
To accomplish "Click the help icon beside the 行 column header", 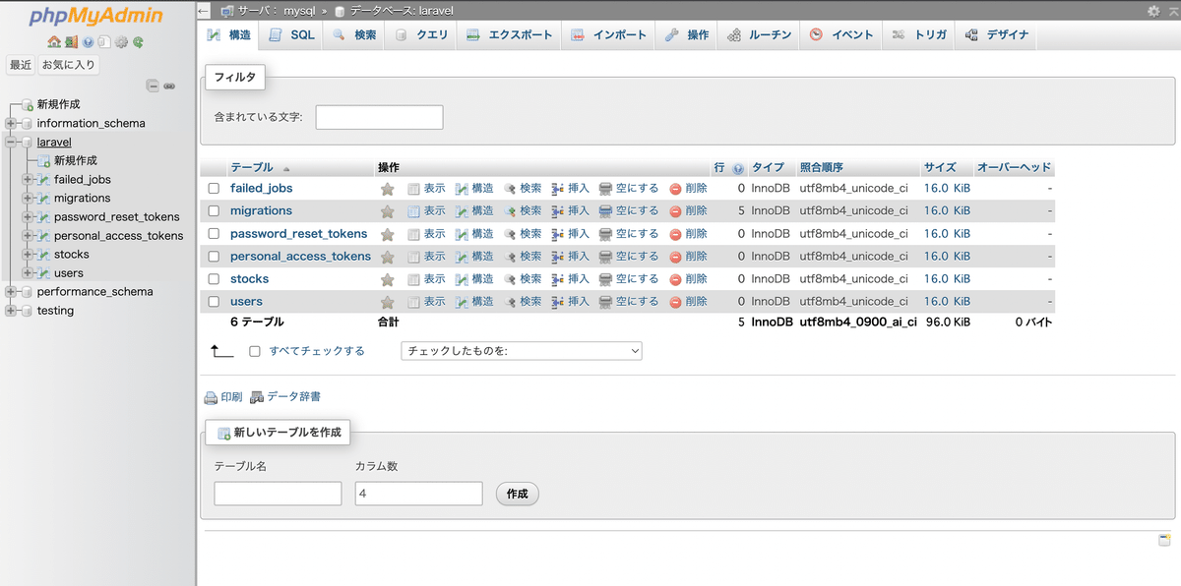I will click(x=738, y=168).
